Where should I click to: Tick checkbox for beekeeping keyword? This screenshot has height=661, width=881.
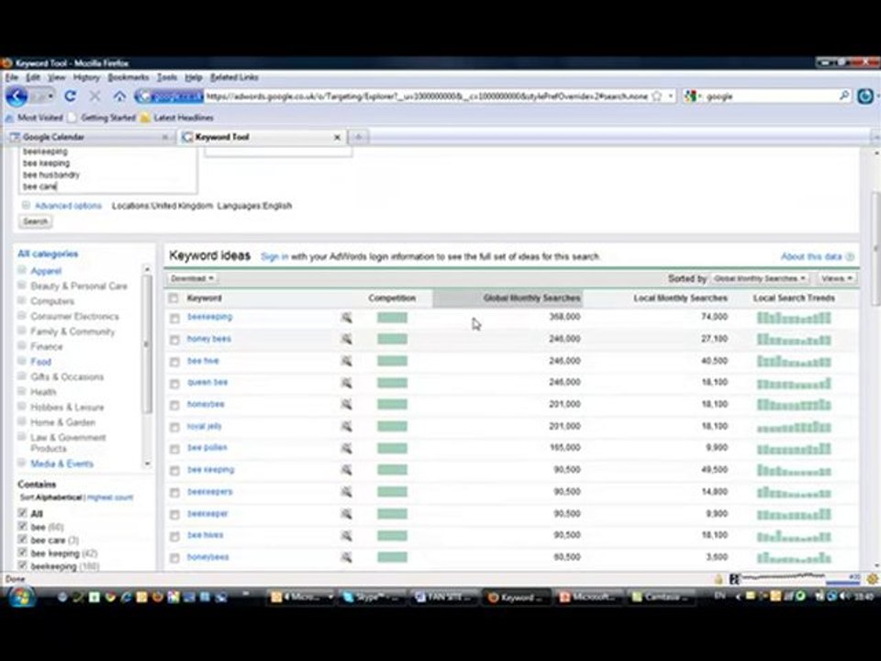(x=174, y=319)
